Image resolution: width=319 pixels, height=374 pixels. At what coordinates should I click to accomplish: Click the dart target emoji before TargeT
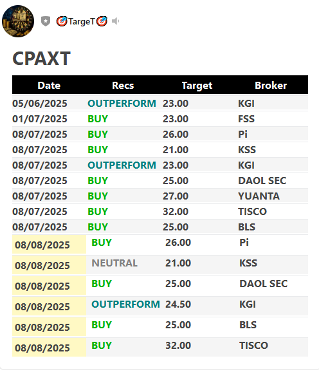coord(62,21)
